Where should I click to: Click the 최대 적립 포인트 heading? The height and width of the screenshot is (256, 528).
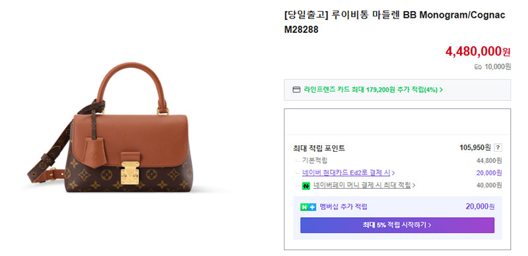click(x=319, y=148)
